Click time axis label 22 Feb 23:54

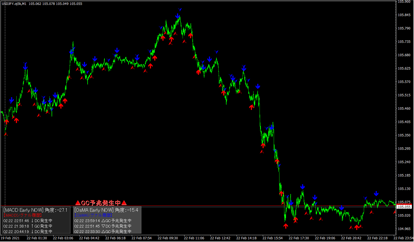pos(404,238)
